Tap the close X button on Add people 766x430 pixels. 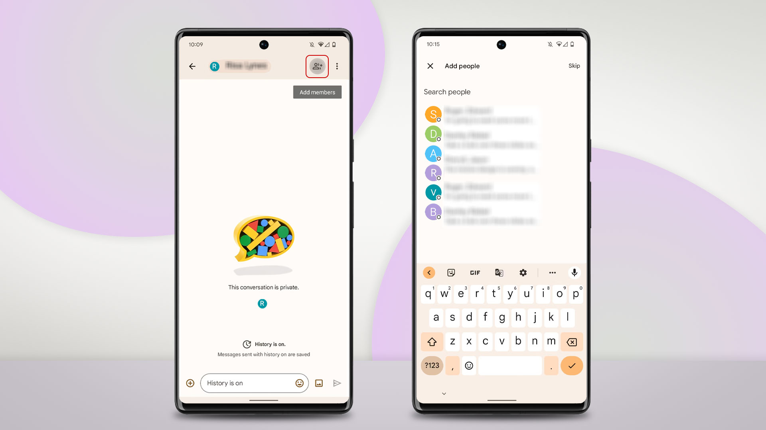click(430, 66)
